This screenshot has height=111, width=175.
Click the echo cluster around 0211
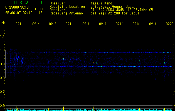tap(18, 59)
